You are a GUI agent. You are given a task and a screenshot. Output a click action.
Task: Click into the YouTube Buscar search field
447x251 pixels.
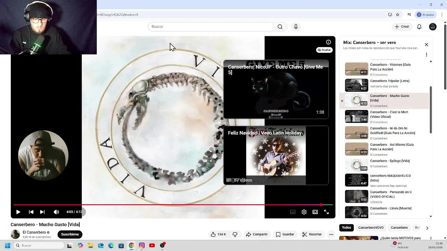point(210,27)
